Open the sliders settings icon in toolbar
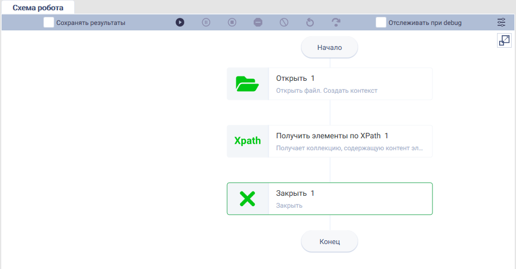This screenshot has width=516, height=269. click(x=501, y=22)
